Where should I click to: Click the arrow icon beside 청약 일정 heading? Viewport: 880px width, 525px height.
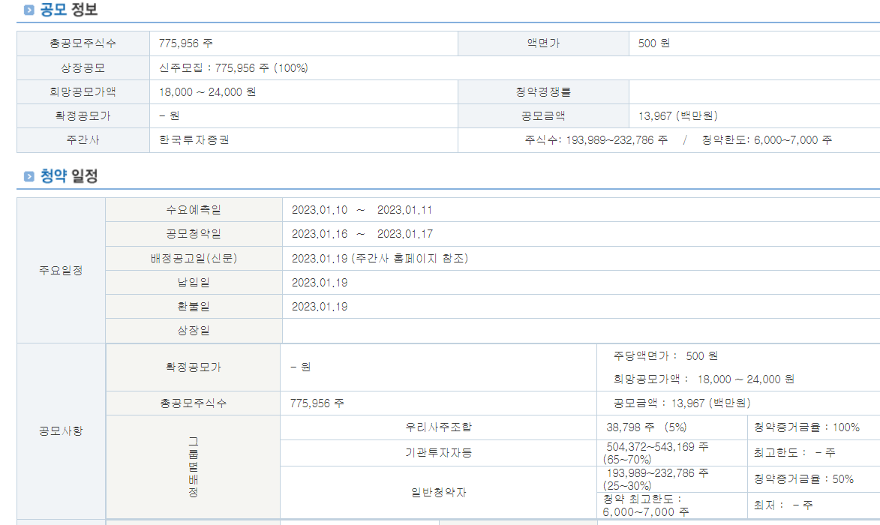coord(29,177)
